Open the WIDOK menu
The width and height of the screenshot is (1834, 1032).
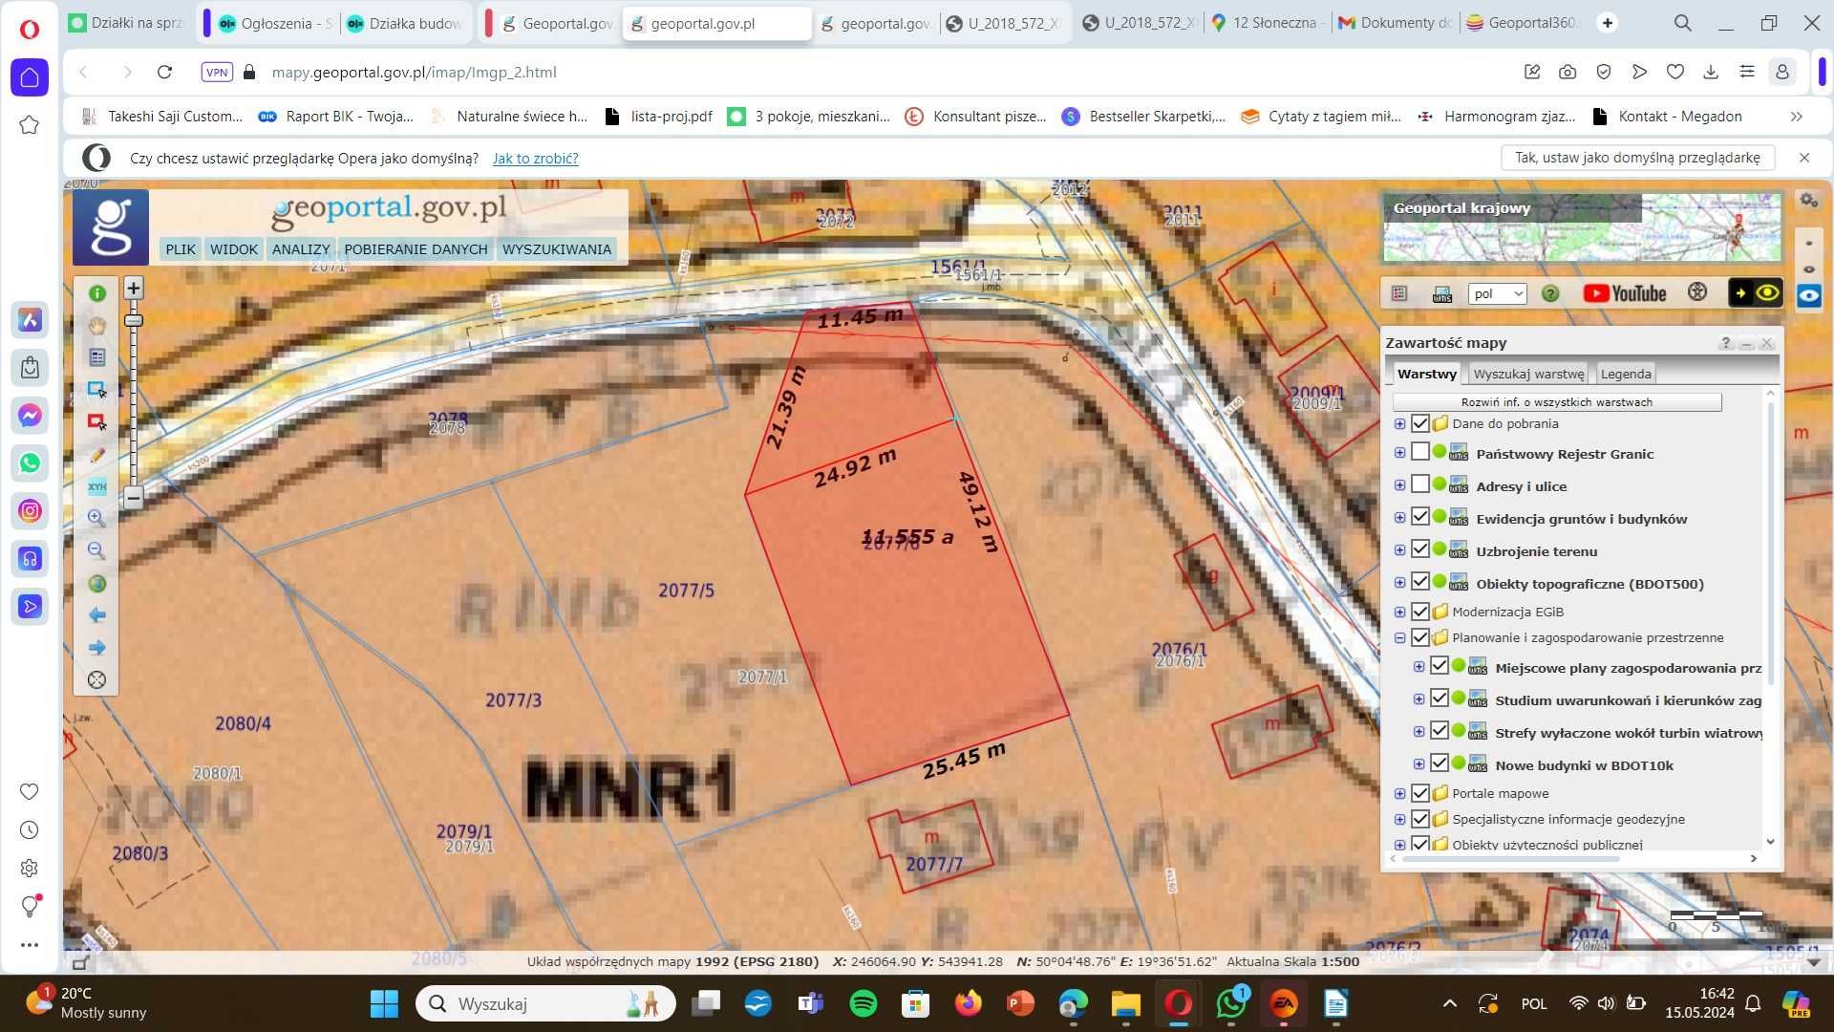click(x=234, y=249)
